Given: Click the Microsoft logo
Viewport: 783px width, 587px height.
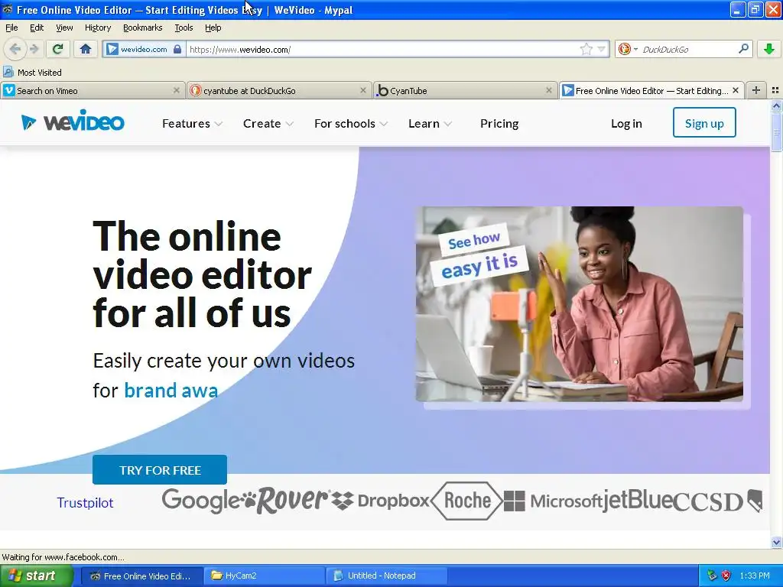Looking at the screenshot, I should (553, 501).
